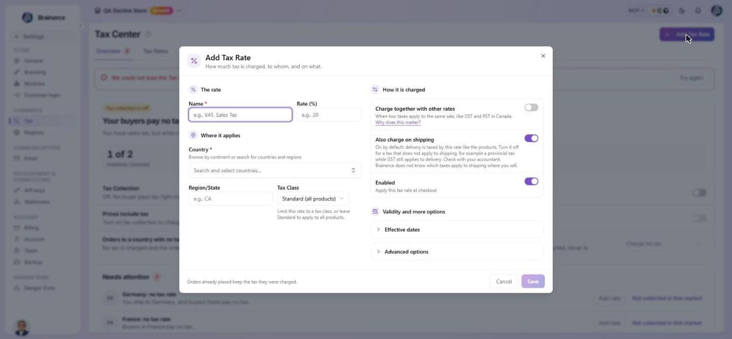Screen dimensions: 732x339
Task: Click France's 'Not collected in this market' link
Action: click(x=667, y=323)
